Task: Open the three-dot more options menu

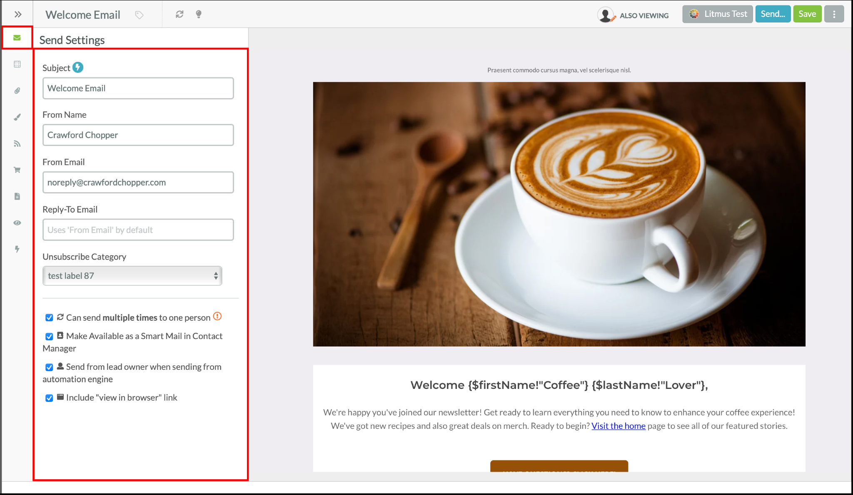Action: click(834, 14)
